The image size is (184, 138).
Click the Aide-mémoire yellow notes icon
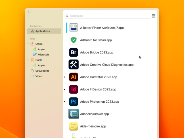click(74, 126)
